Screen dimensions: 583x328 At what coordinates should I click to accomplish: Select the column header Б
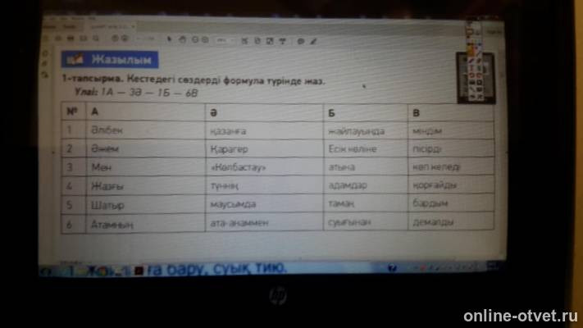tap(332, 111)
